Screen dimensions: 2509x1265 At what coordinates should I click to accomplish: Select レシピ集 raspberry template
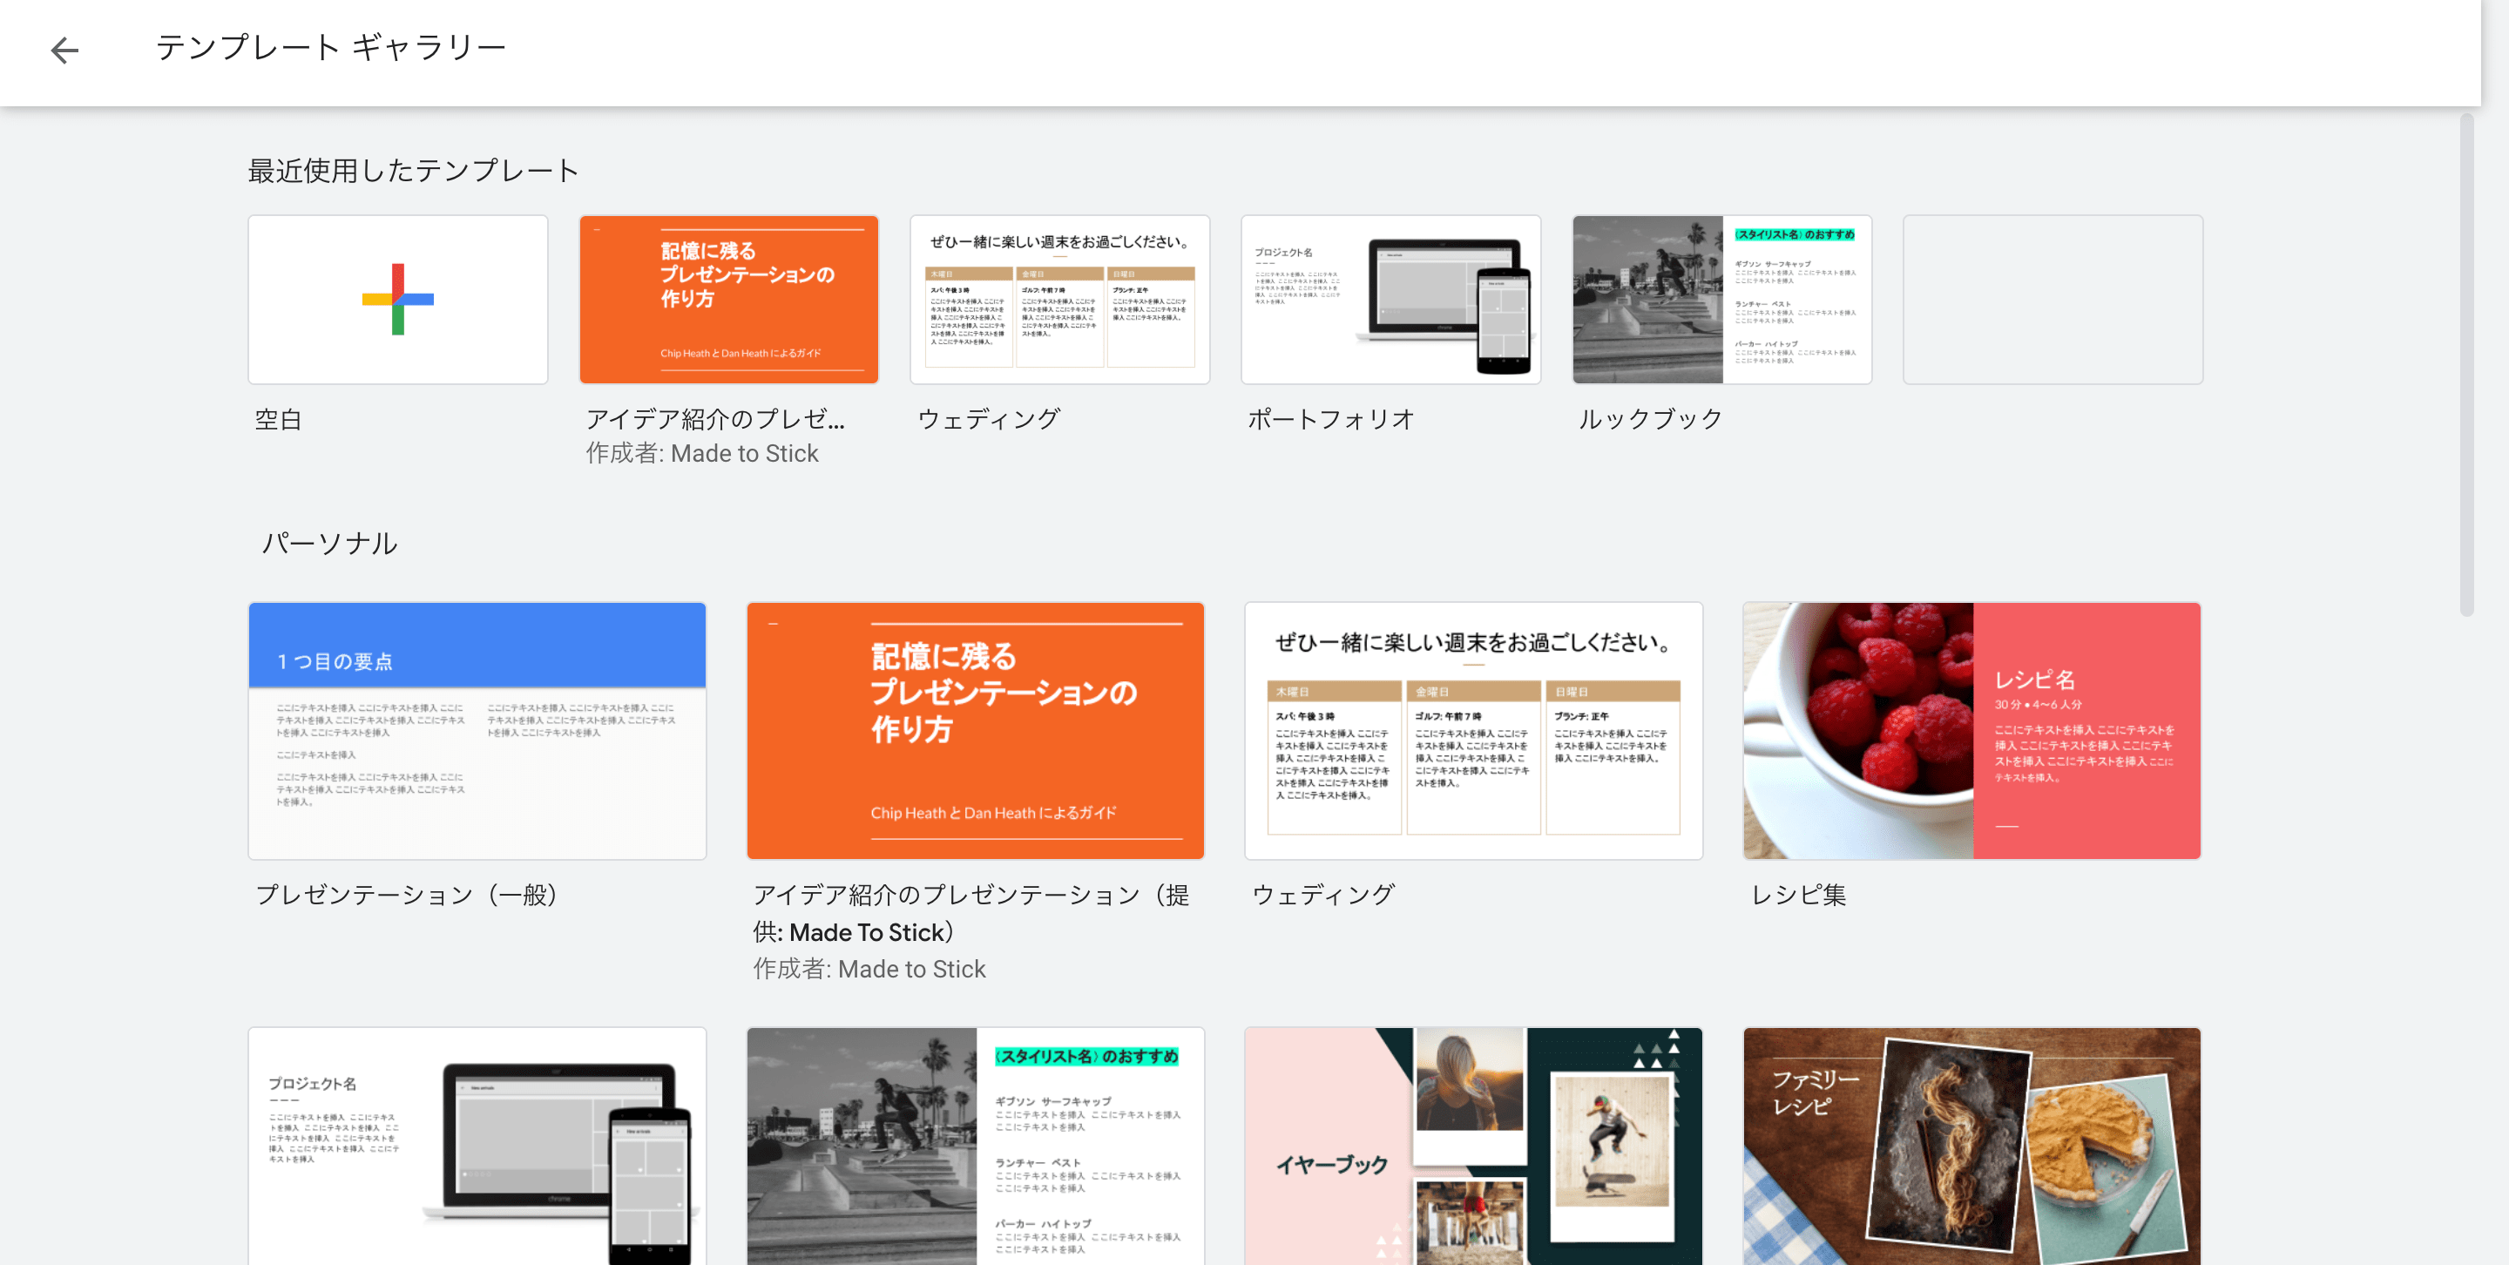click(x=1971, y=730)
